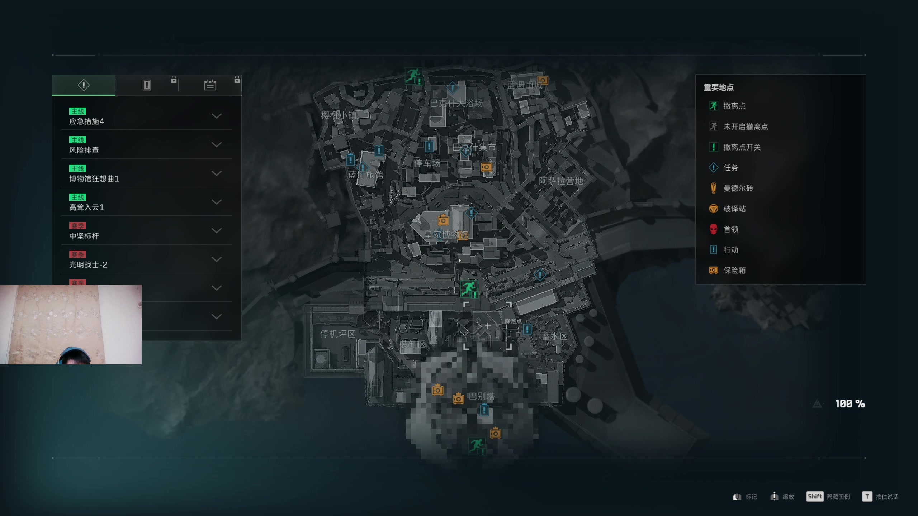Select the action marker beside 降落点
The image size is (918, 516).
(527, 329)
